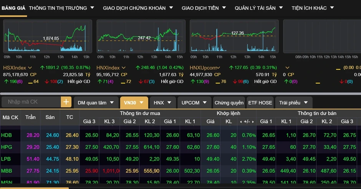Click the right arrow beside +/- header

[x=253, y=122]
